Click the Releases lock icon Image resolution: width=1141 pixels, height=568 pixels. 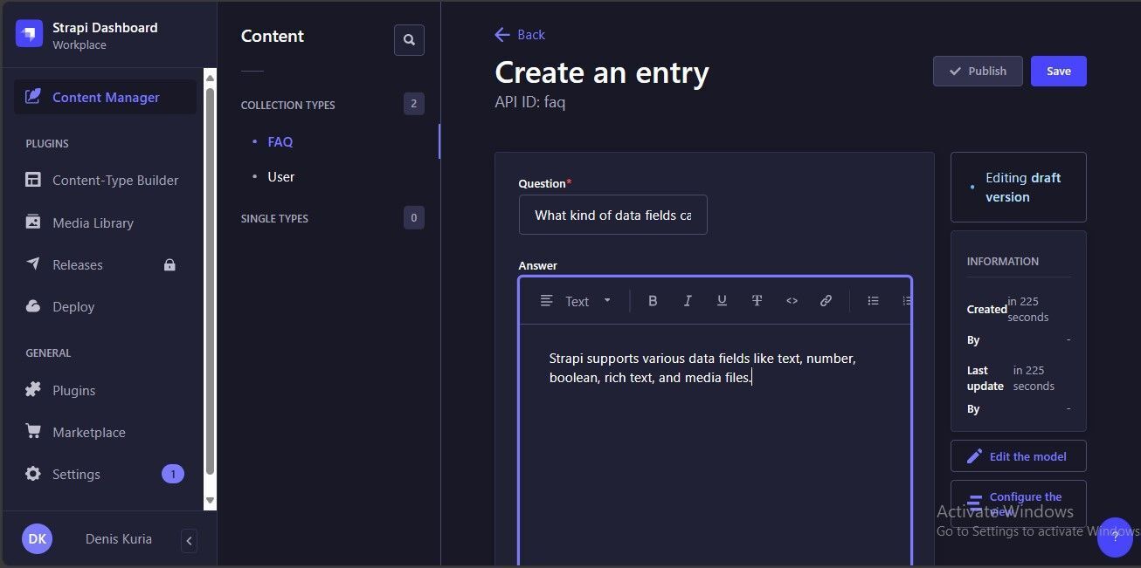tap(169, 264)
